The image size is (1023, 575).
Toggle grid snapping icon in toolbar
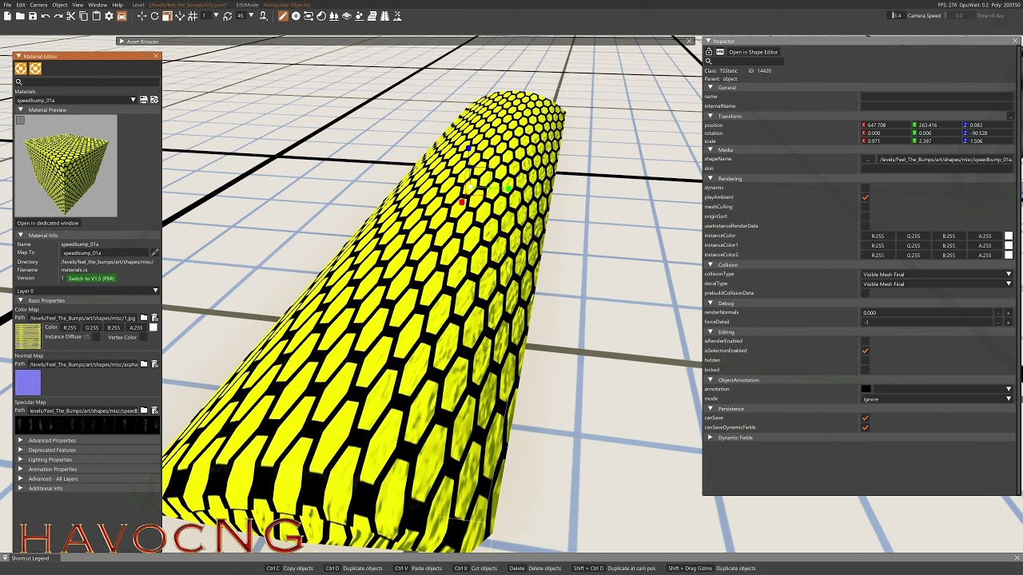click(193, 16)
